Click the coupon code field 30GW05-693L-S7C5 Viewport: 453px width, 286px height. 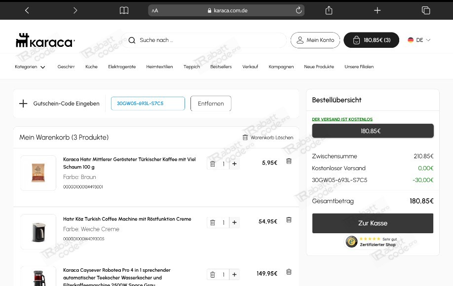pos(148,104)
